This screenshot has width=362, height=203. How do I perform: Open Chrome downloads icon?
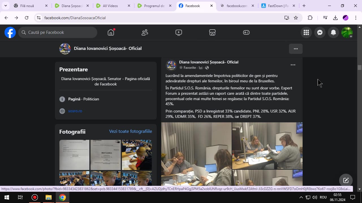click(x=335, y=18)
